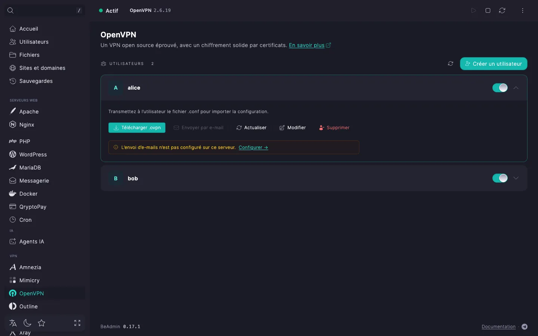This screenshot has width=538, height=336.
Task: Click the Telegram icon in footer
Action: 525,327
